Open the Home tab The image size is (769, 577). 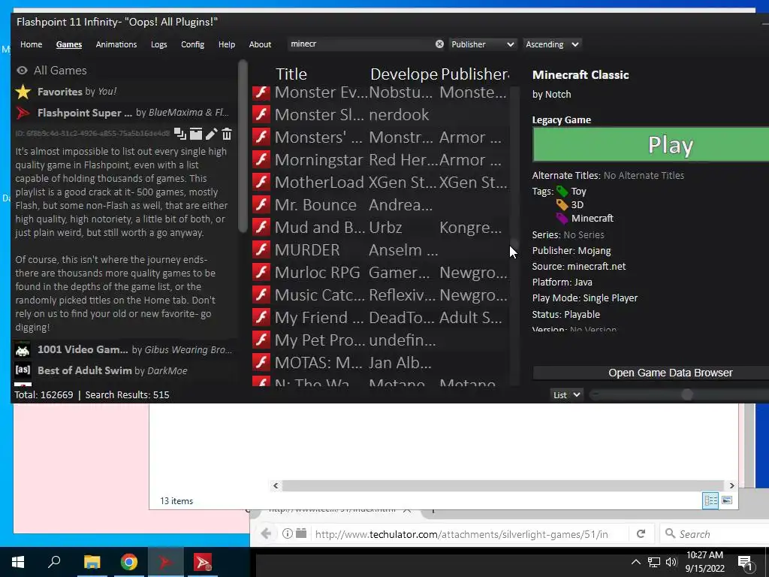click(x=32, y=44)
